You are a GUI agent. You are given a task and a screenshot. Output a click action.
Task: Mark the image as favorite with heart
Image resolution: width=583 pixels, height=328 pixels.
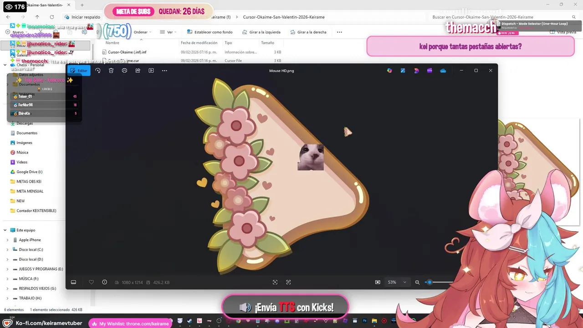91,282
